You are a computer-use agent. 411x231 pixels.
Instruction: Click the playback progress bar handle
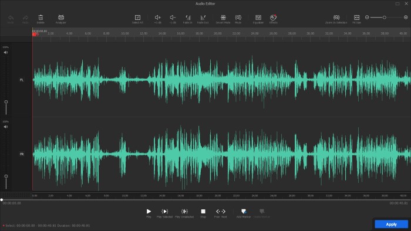point(2,200)
